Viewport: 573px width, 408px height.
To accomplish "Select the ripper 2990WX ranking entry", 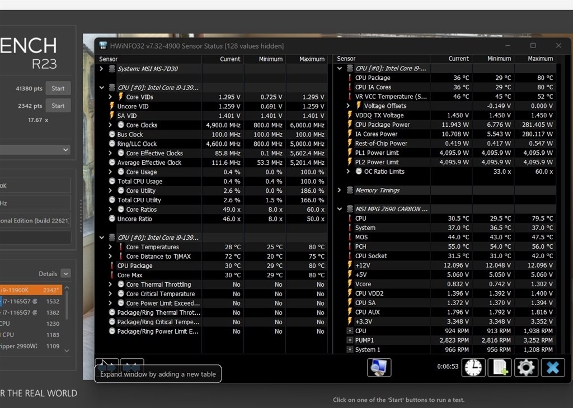I will [x=31, y=346].
